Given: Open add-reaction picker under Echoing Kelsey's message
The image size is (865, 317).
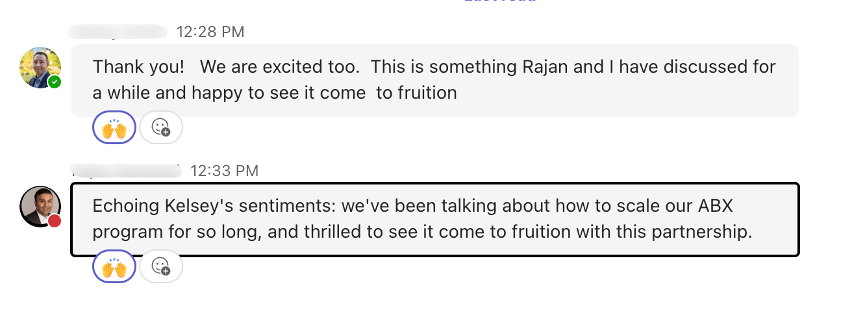Looking at the screenshot, I should coord(161,266).
